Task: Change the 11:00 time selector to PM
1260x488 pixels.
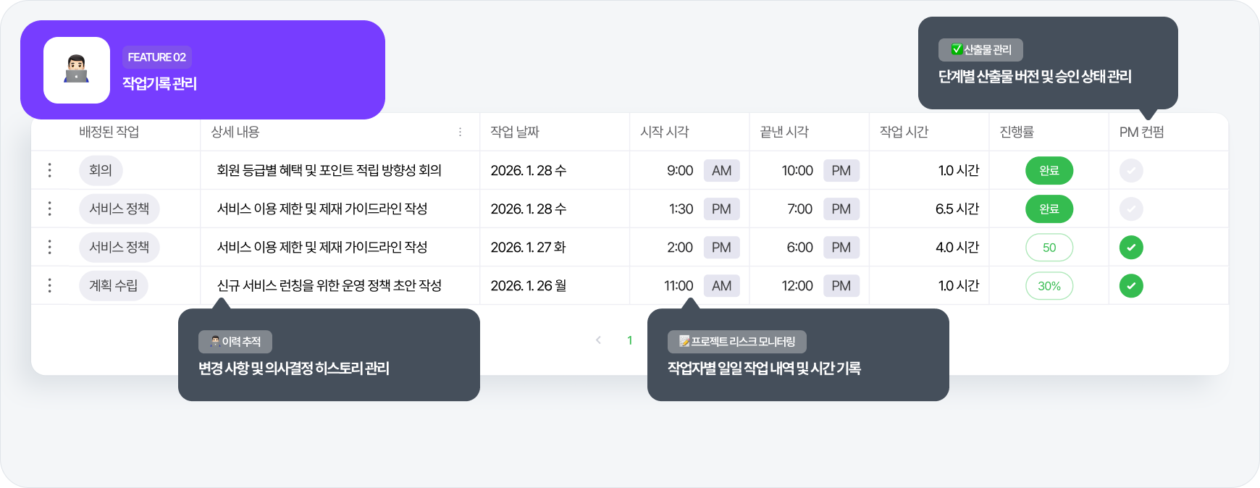Action: [722, 285]
